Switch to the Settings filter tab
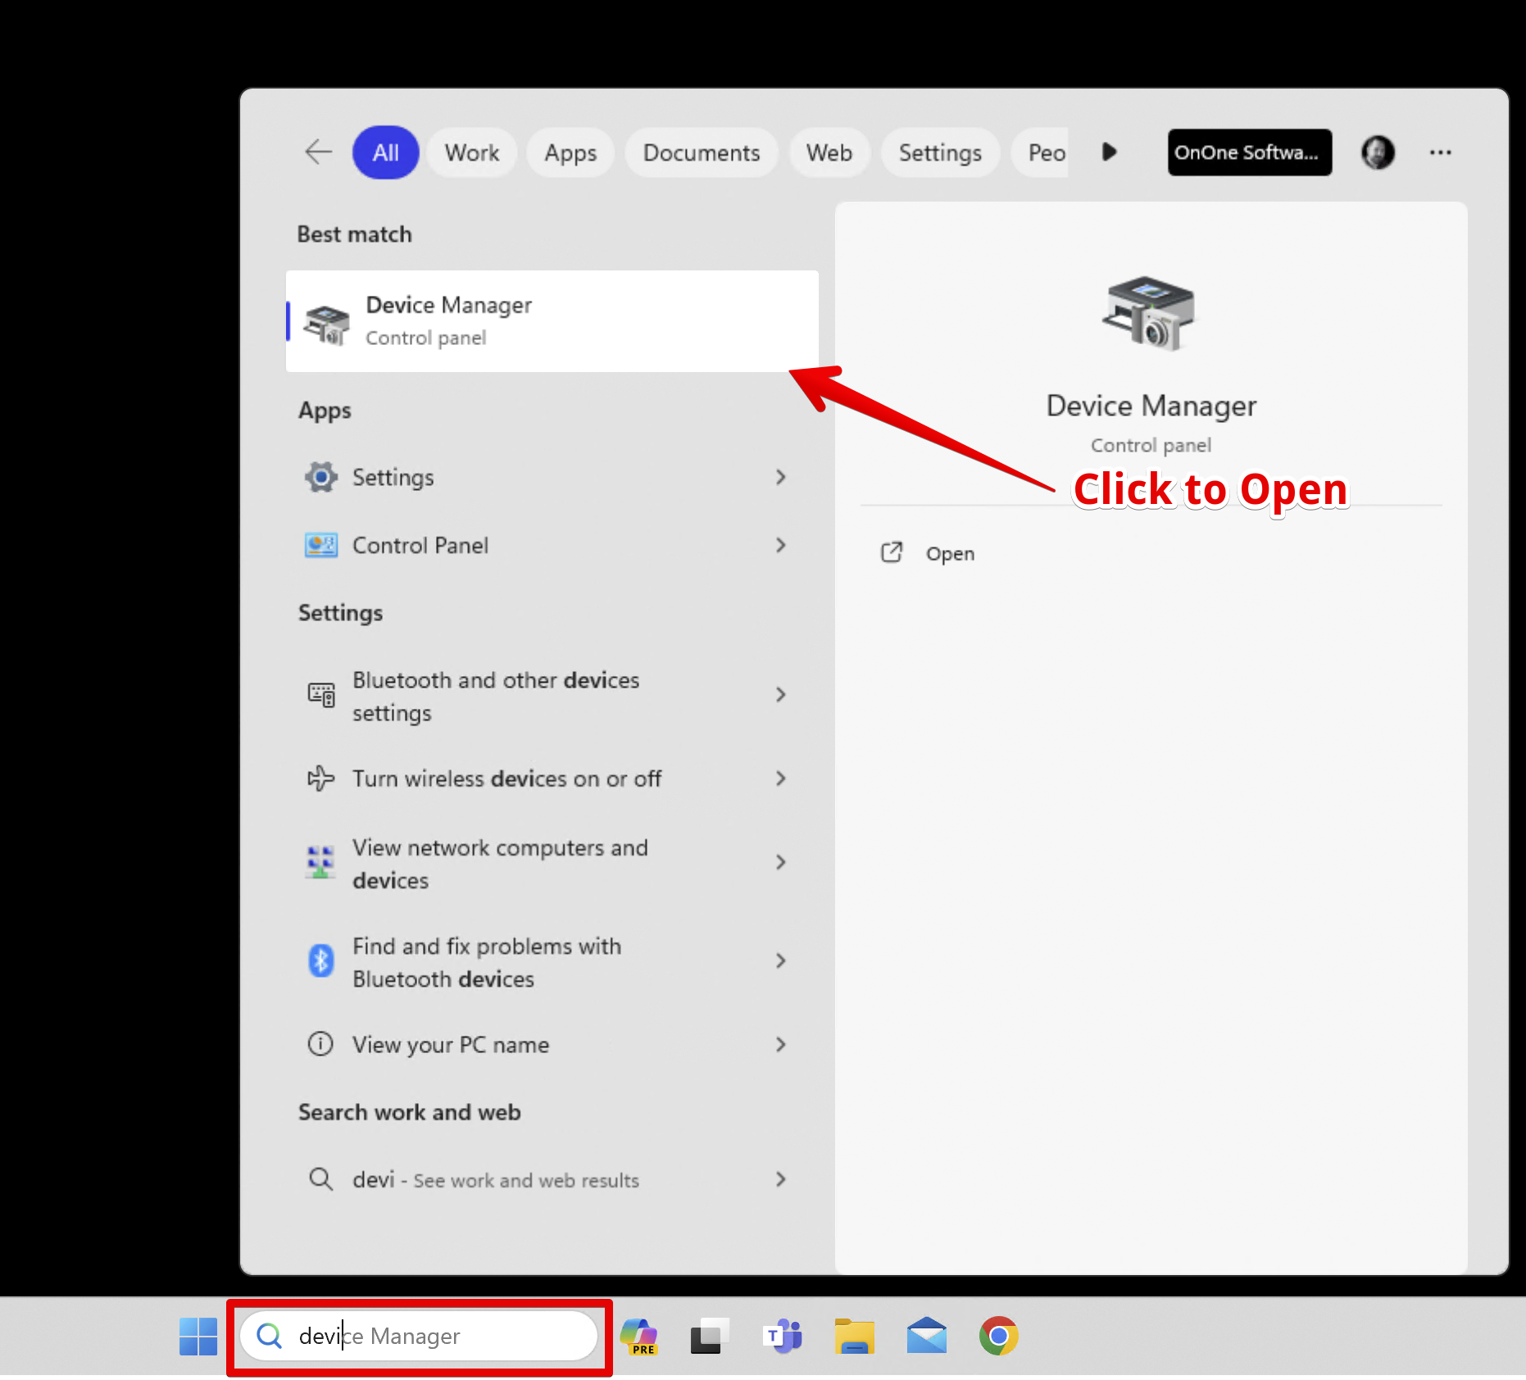The height and width of the screenshot is (1380, 1526). tap(940, 152)
